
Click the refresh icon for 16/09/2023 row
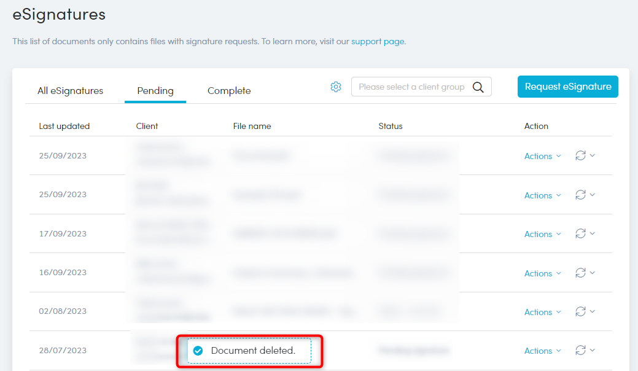(x=580, y=273)
